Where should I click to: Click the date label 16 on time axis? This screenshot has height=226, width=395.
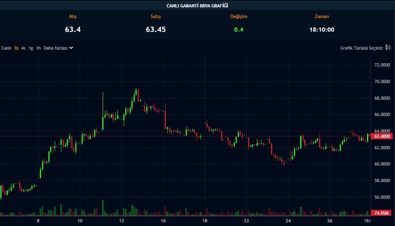(x=163, y=221)
